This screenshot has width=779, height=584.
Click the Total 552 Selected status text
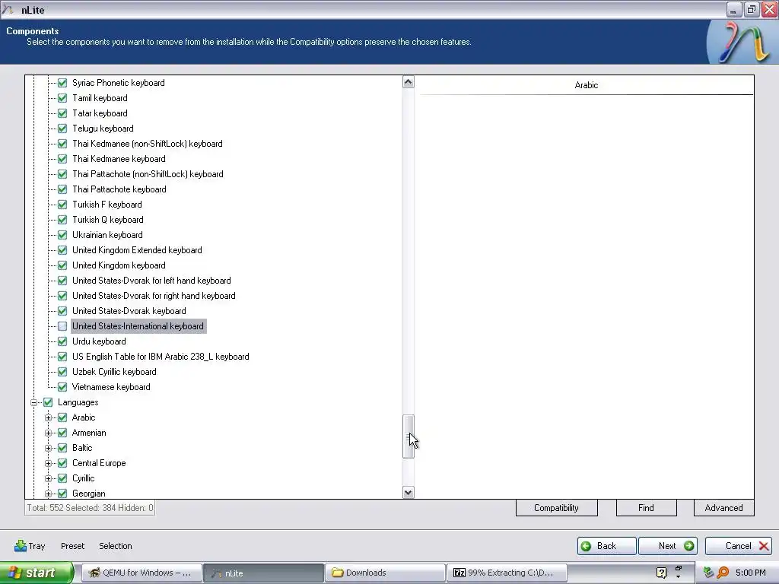tap(90, 507)
